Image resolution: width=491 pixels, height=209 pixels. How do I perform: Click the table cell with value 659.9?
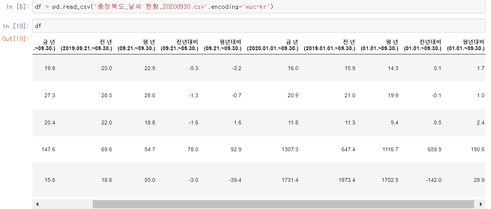coord(434,149)
